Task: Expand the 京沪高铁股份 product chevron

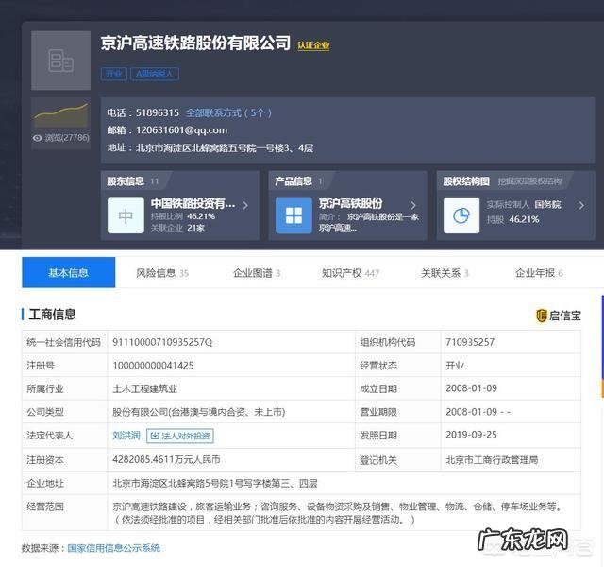Action: [x=413, y=206]
